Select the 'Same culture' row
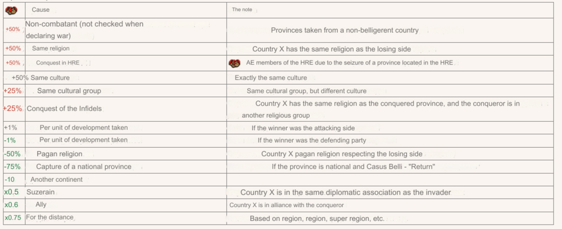Image resolution: width=562 pixels, height=229 pixels. [278, 77]
